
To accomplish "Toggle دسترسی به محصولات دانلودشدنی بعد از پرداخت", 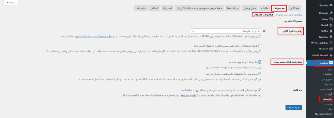I will pos(260,74).
